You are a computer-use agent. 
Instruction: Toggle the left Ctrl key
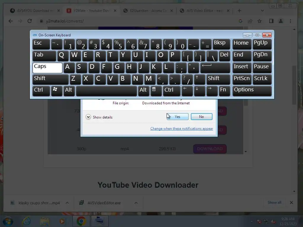[41, 91]
